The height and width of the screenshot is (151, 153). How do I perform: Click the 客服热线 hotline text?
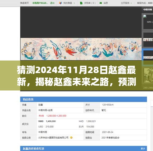(145, 3)
